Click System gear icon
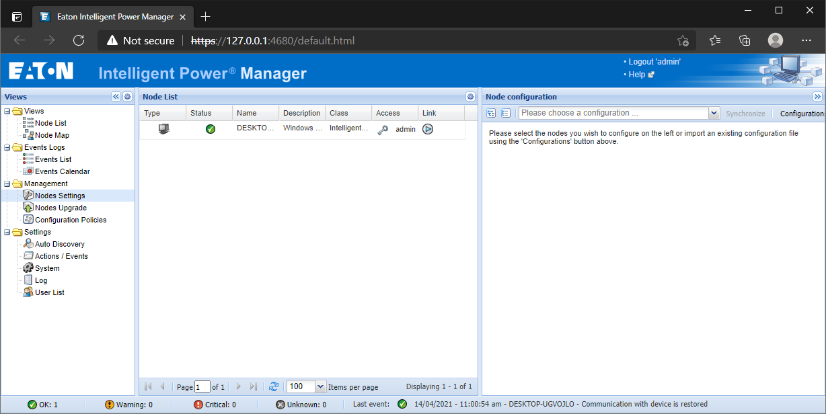826x414 pixels. [x=28, y=268]
